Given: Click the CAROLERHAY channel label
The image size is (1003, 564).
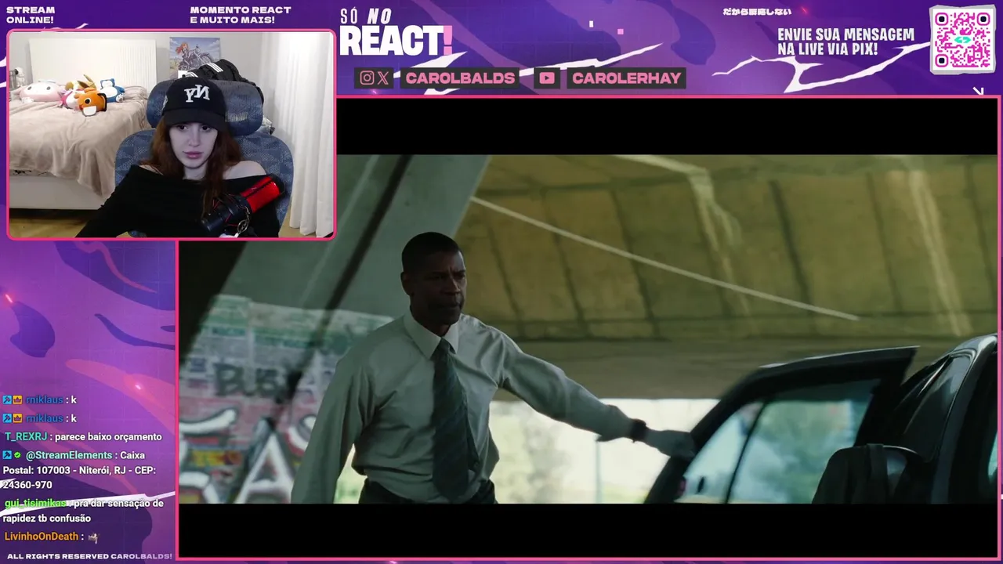Looking at the screenshot, I should tap(625, 78).
